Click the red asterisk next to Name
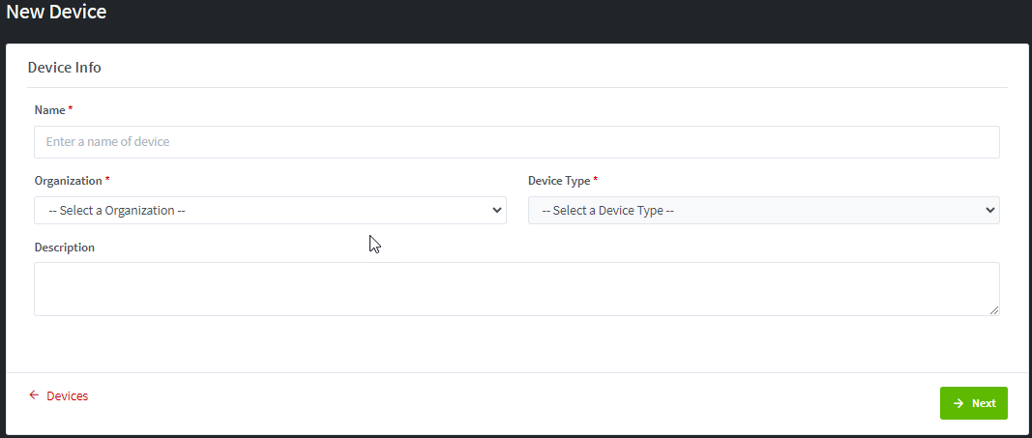 tap(71, 110)
